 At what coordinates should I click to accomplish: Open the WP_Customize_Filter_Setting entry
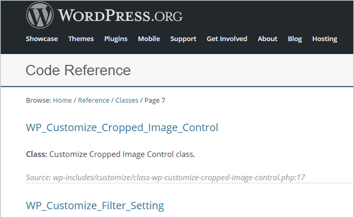(x=95, y=206)
